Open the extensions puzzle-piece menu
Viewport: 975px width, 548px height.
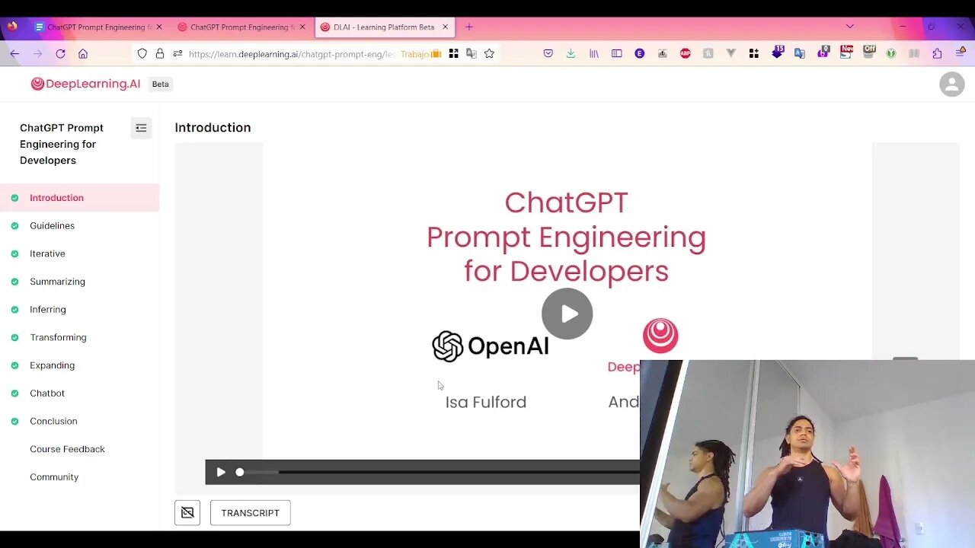point(937,53)
